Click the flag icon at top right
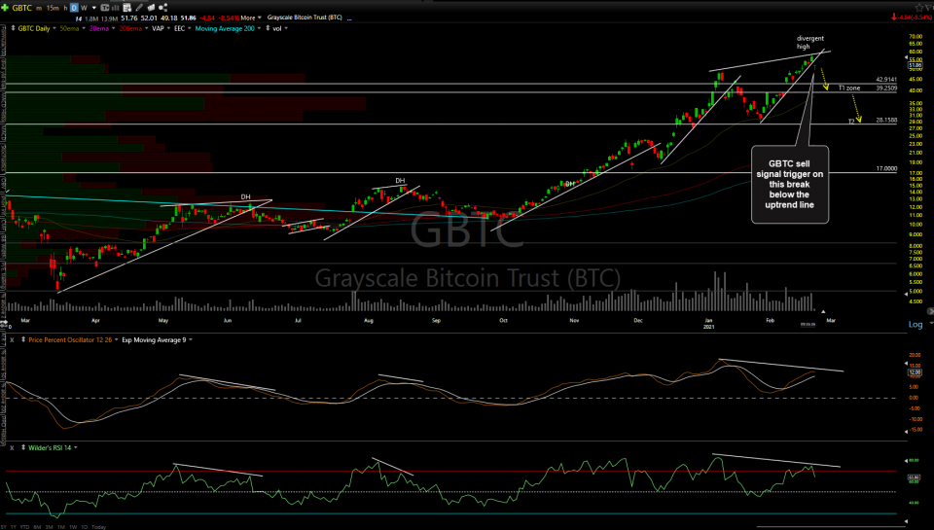Viewport: 934px width, 530px height. pos(928,8)
